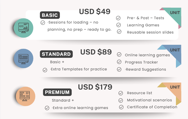Click checkmark next to Extra Templates for practice
The image size is (188, 119).
point(45,70)
